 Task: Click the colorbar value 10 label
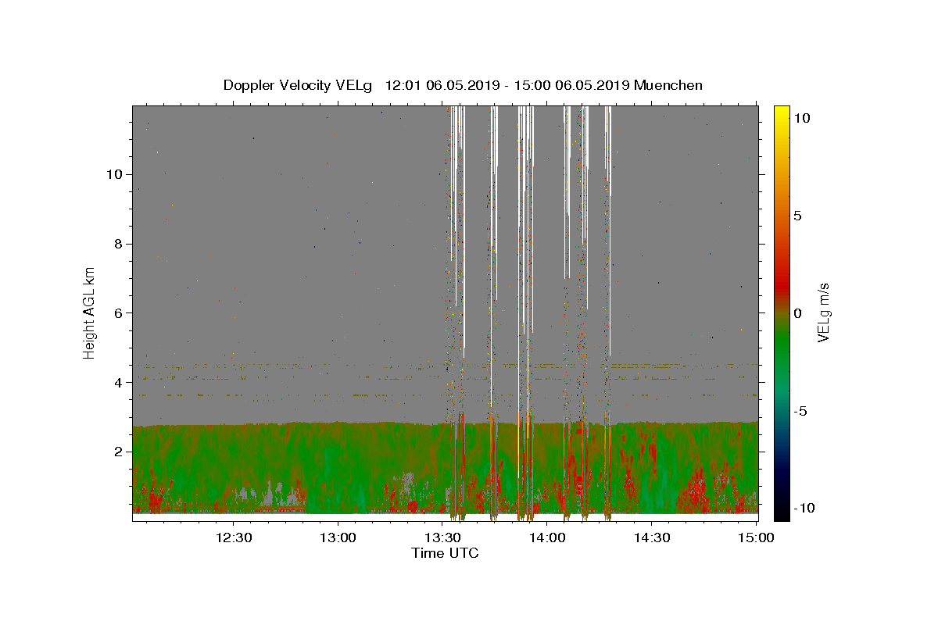[x=801, y=118]
